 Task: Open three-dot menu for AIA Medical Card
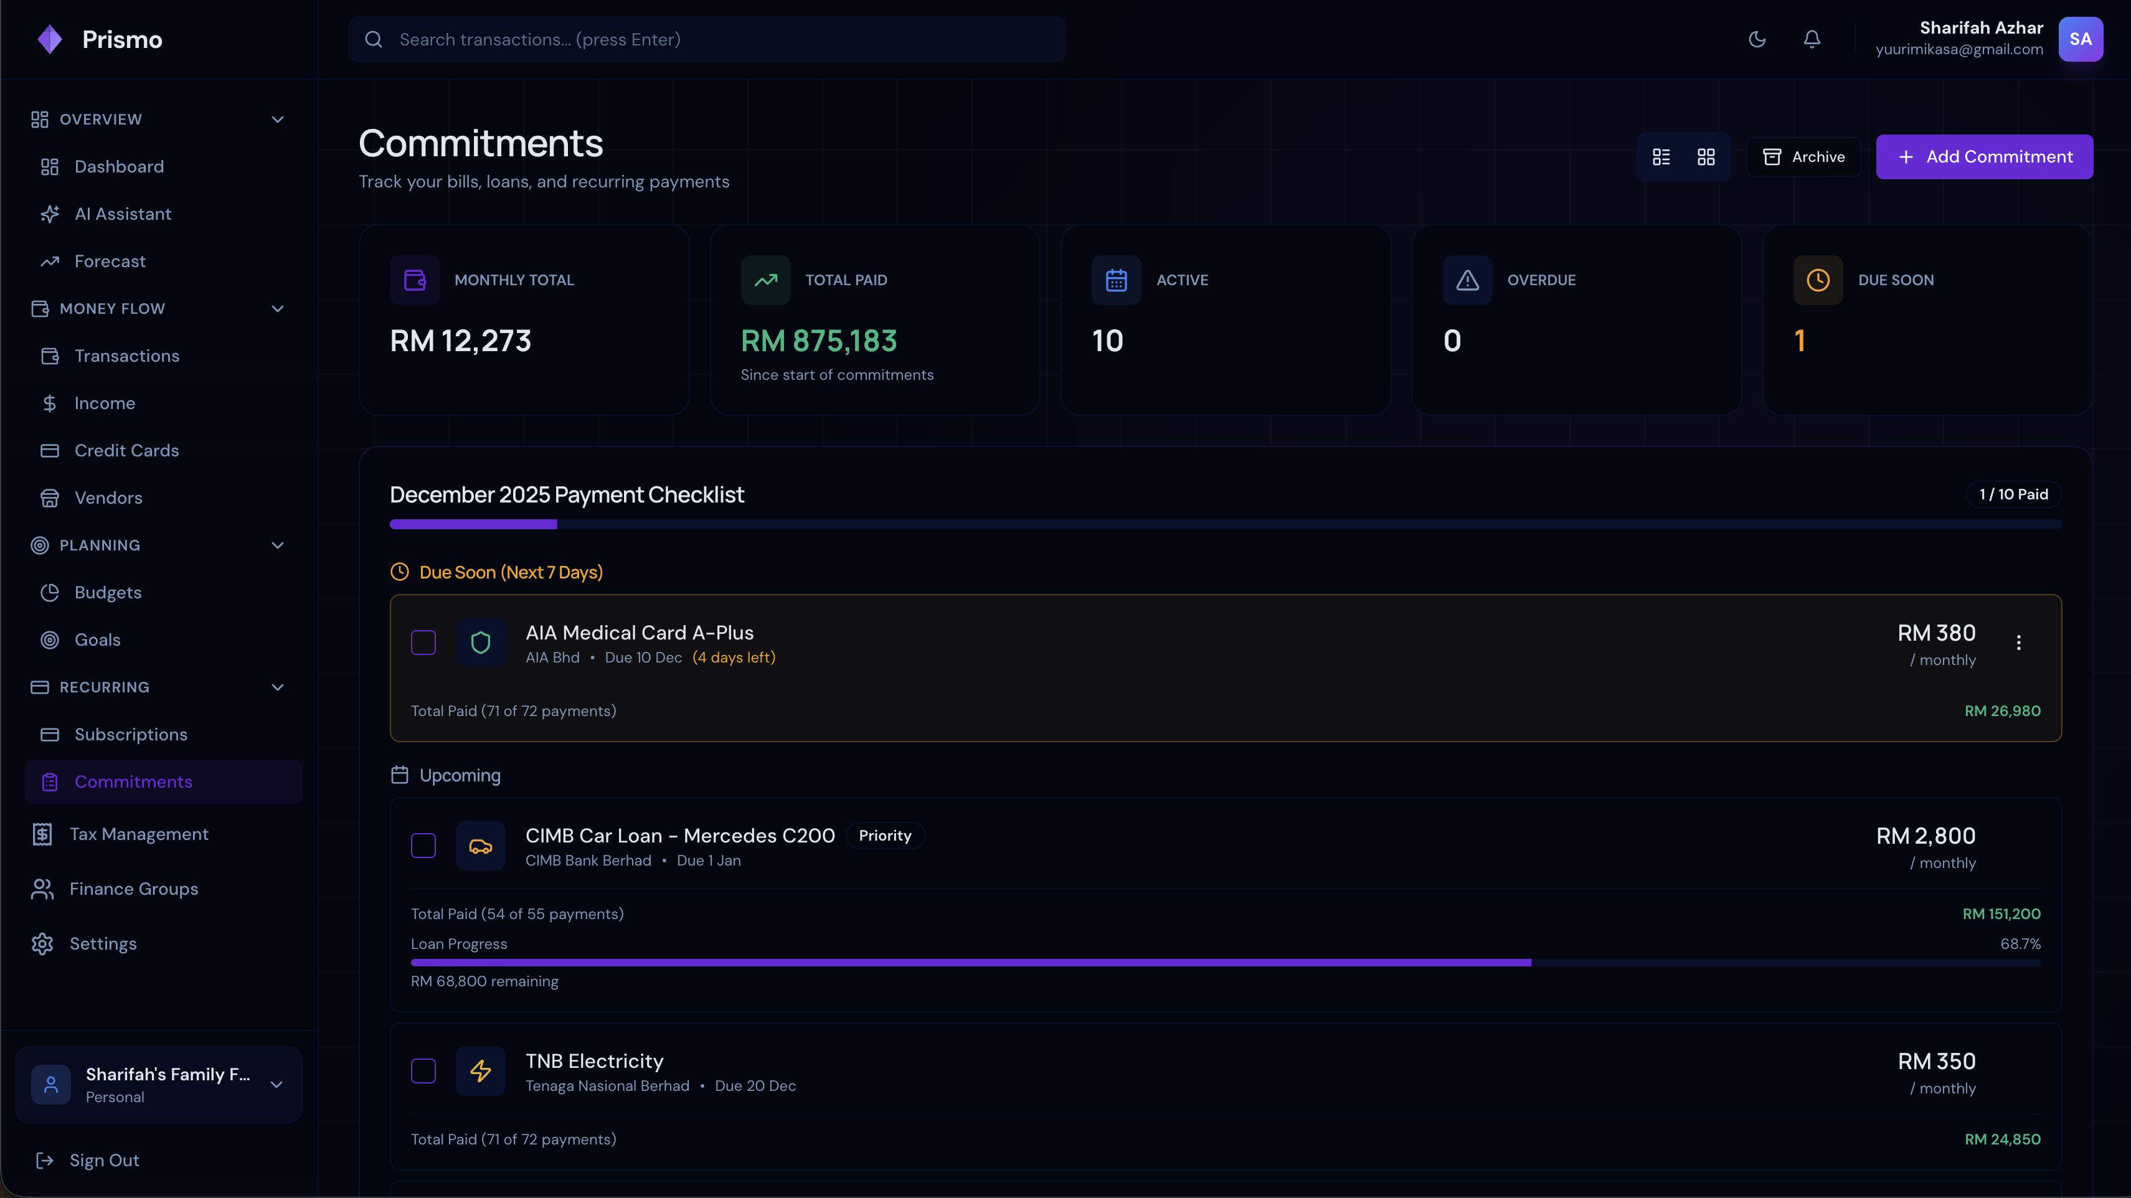coord(2018,643)
